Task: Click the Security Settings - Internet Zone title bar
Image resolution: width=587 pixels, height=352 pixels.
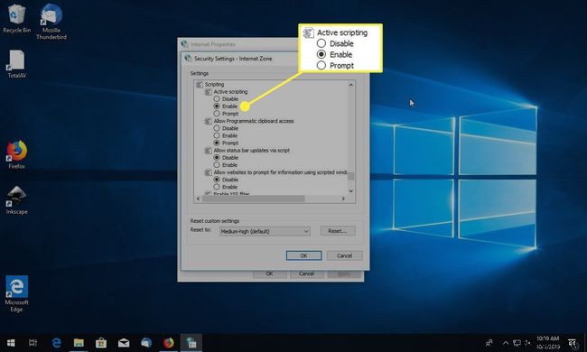Action: tap(239, 59)
